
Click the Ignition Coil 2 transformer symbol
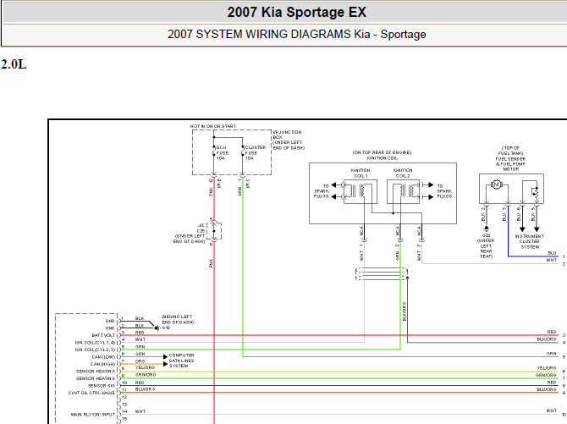click(404, 190)
